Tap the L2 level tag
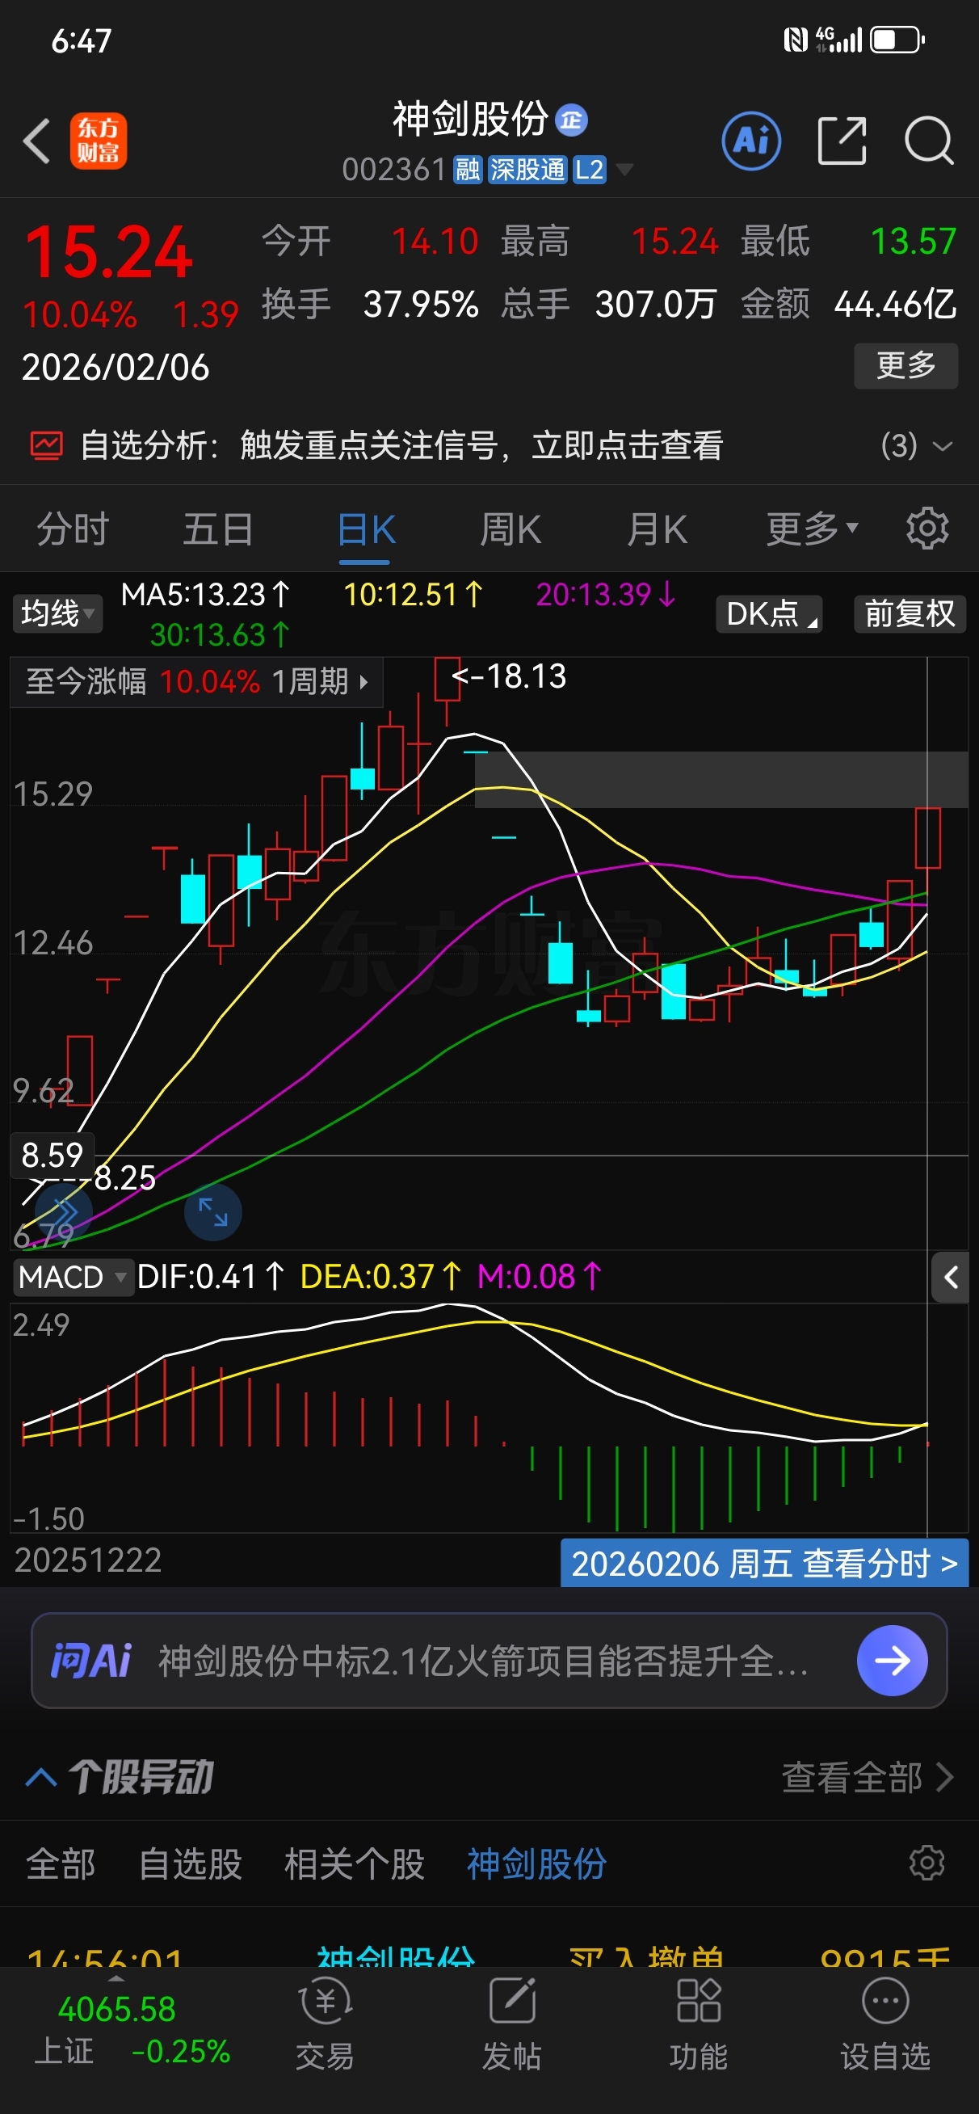This screenshot has height=2114, width=979. point(589,170)
